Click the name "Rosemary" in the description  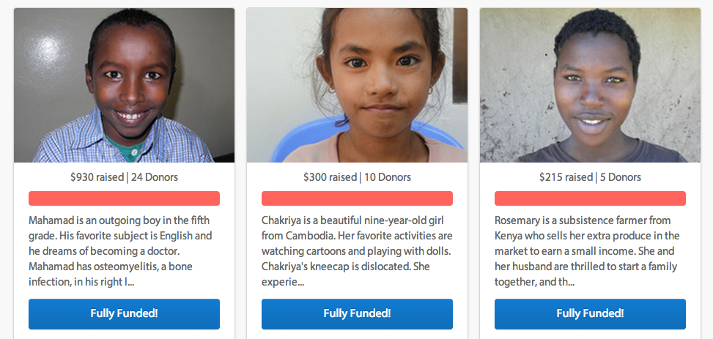(x=518, y=220)
